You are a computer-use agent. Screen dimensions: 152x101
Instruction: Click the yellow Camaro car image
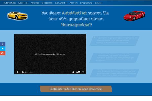coord(17,16)
